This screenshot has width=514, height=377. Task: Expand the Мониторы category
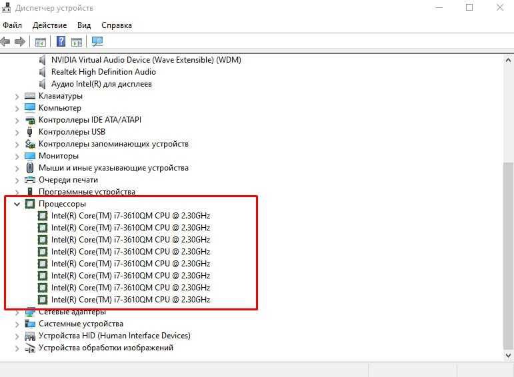pyautogui.click(x=17, y=157)
